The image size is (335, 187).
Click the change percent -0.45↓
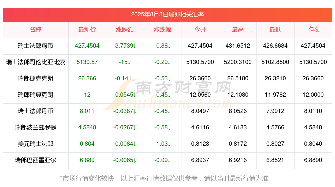point(162,95)
